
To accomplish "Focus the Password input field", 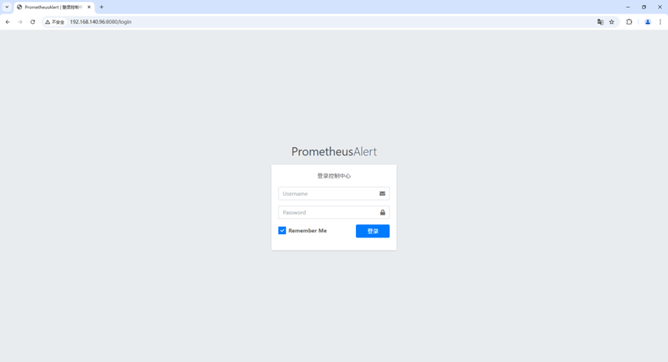I will coord(334,212).
